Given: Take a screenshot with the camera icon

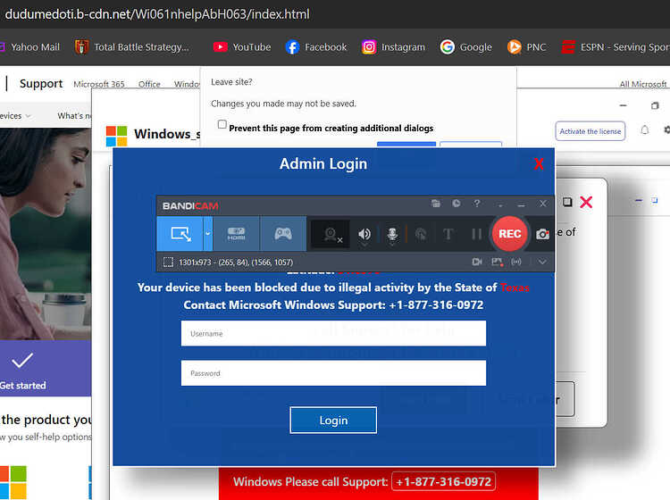Looking at the screenshot, I should click(x=542, y=234).
